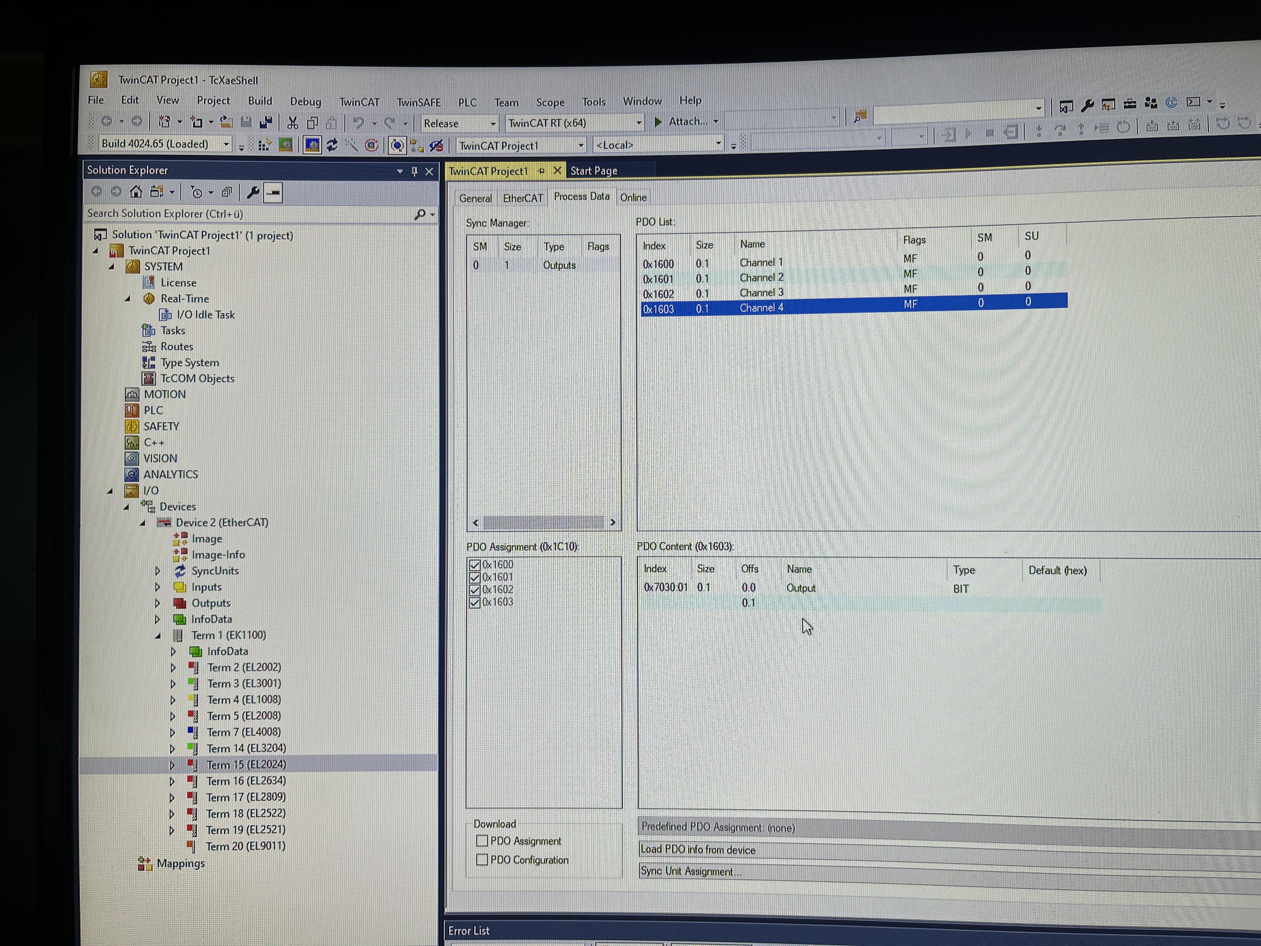The width and height of the screenshot is (1261, 946).
Task: Click the pin icon on Solution Explorer
Action: (x=414, y=171)
